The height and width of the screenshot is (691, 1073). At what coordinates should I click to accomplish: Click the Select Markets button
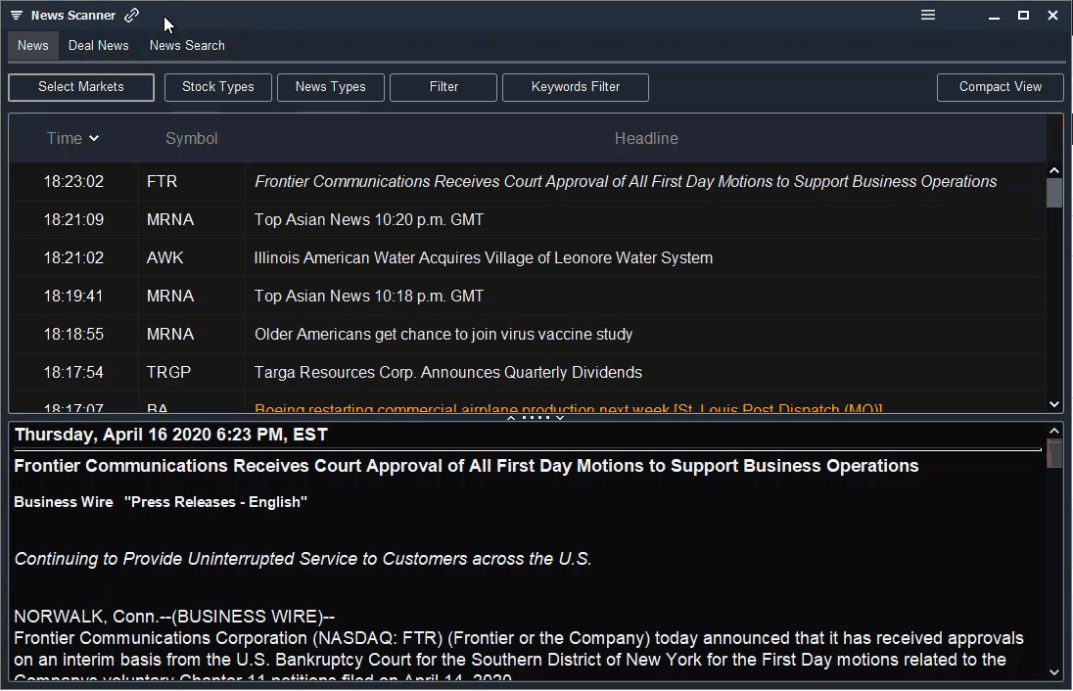(x=80, y=87)
